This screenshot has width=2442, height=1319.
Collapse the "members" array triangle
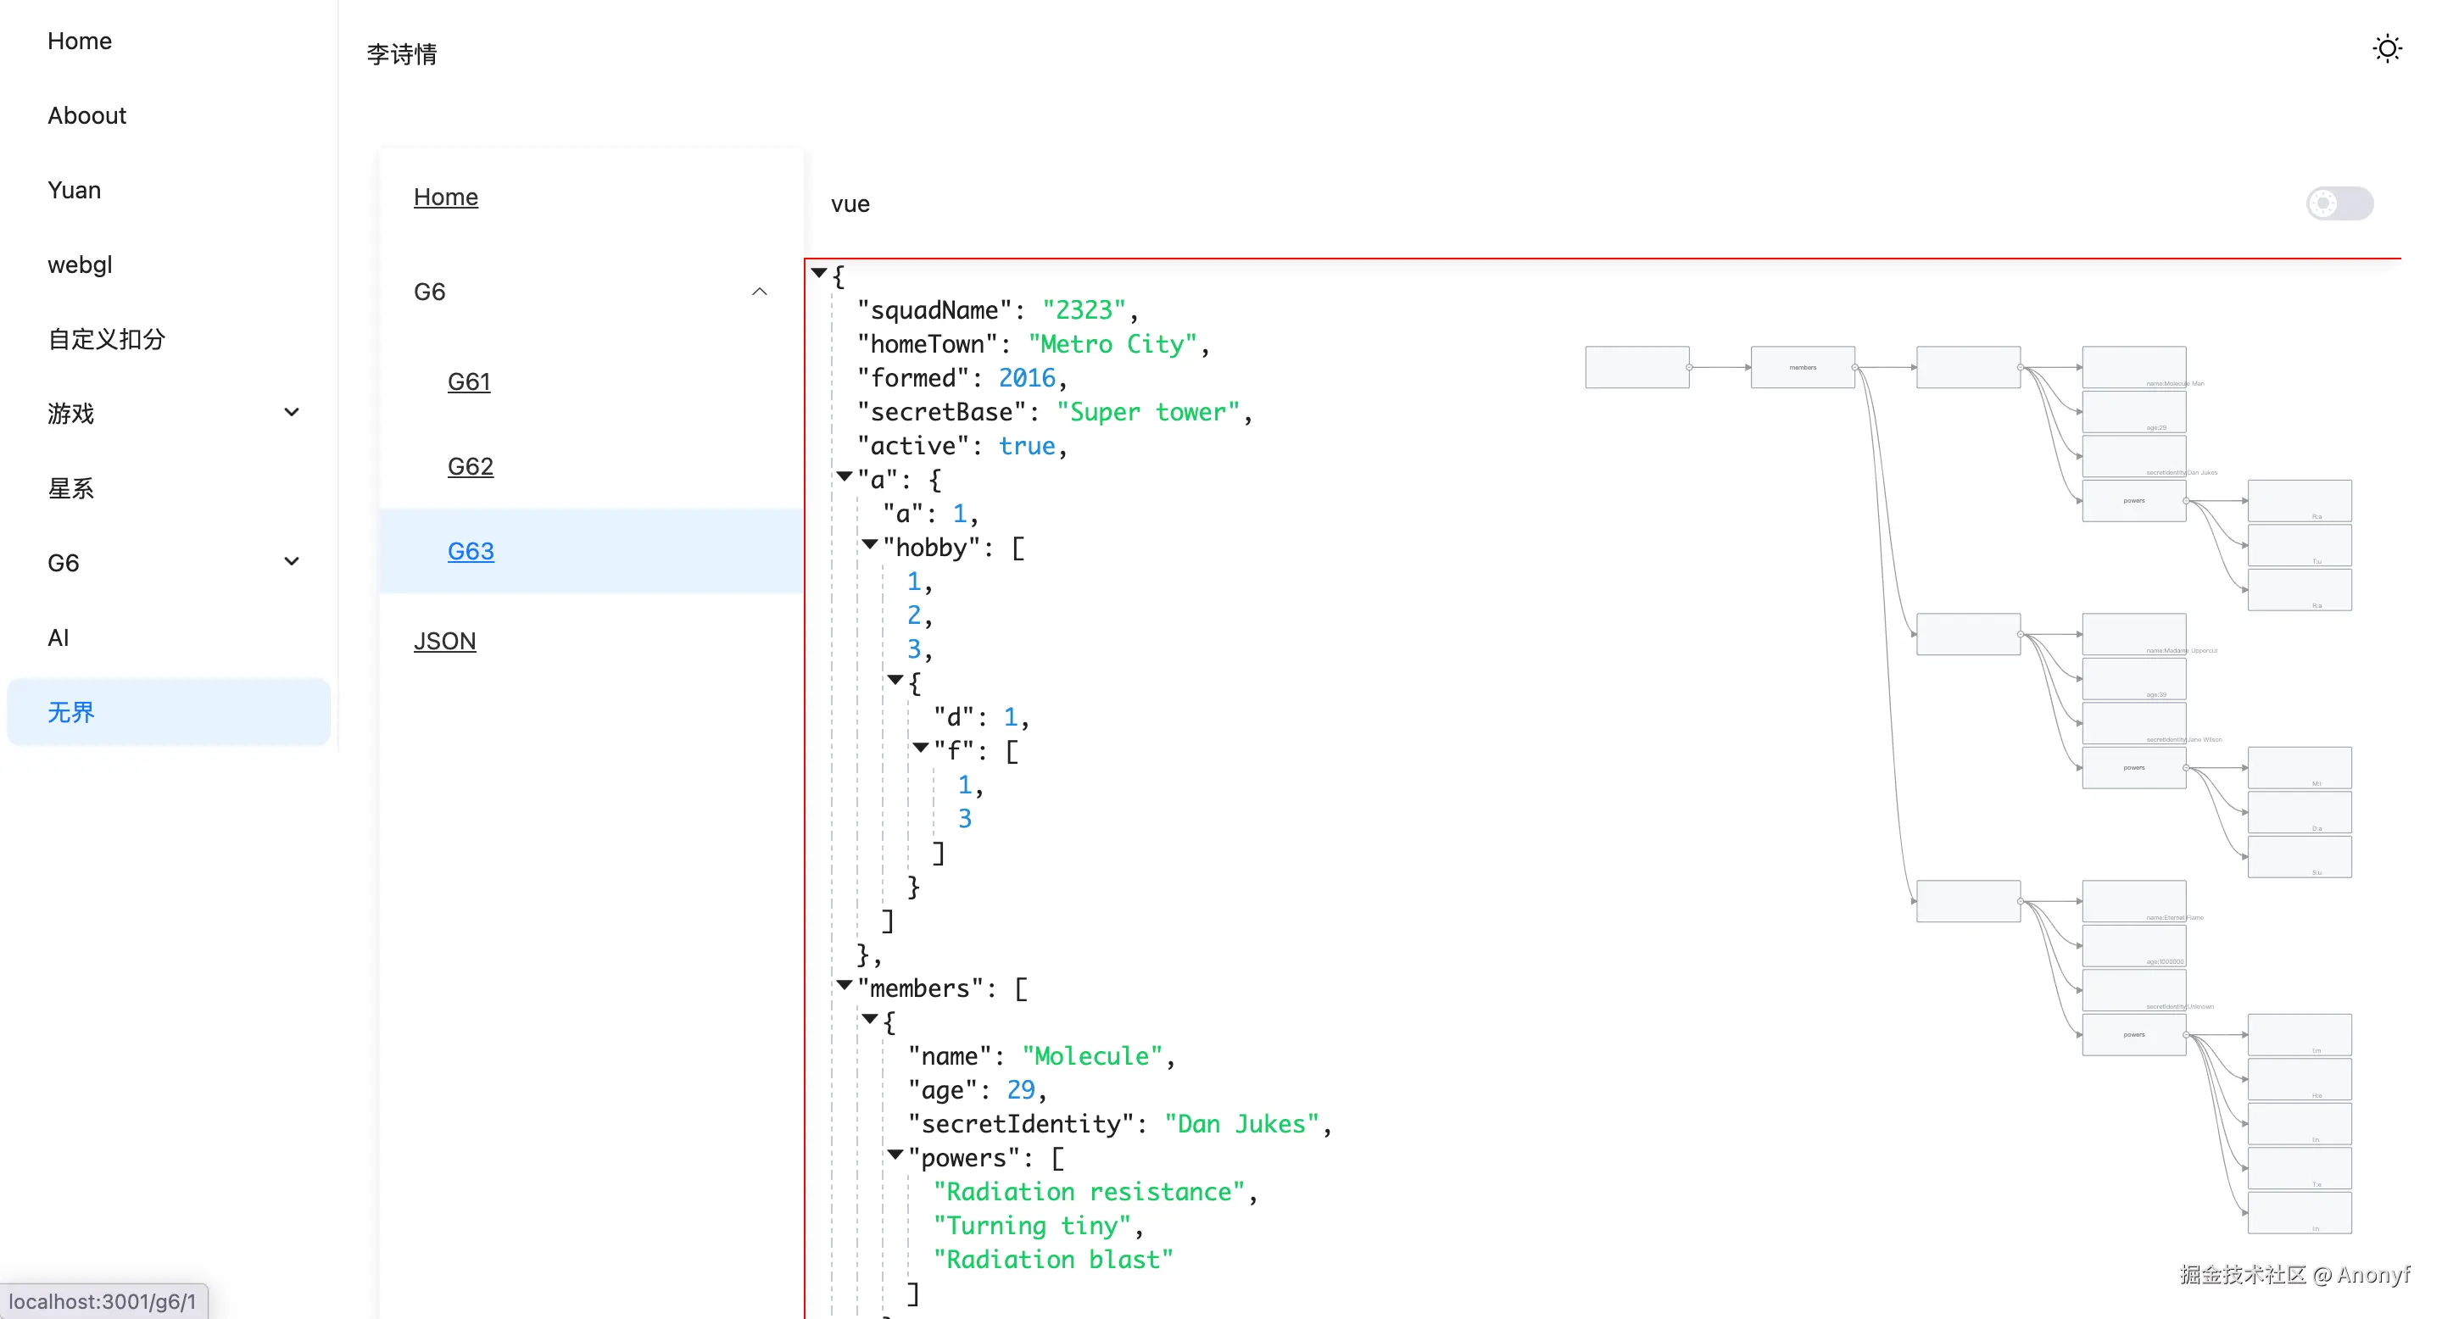pyautogui.click(x=844, y=984)
